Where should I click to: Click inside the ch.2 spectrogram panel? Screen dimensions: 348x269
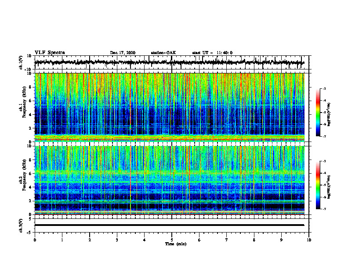[169, 180]
